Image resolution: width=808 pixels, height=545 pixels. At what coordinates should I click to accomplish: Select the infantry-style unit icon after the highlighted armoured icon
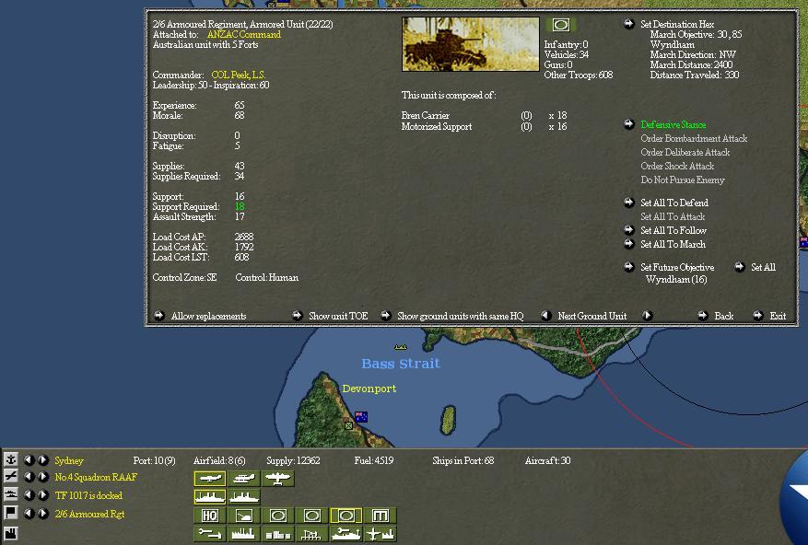[x=380, y=516]
